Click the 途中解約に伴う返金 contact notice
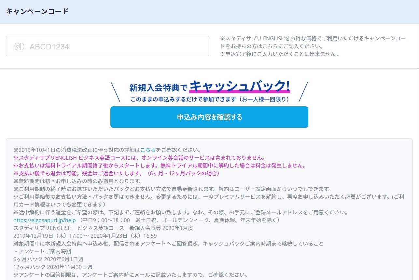Image resolution: width=419 pixels, height=280 pixels. tap(181, 212)
